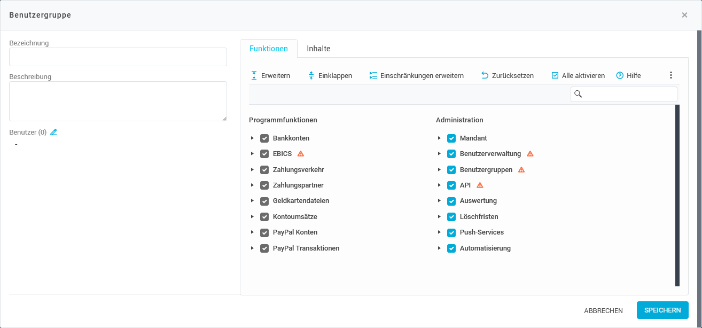This screenshot has height=328, width=702.
Task: Switch to the Inhalte tab
Action: click(318, 49)
